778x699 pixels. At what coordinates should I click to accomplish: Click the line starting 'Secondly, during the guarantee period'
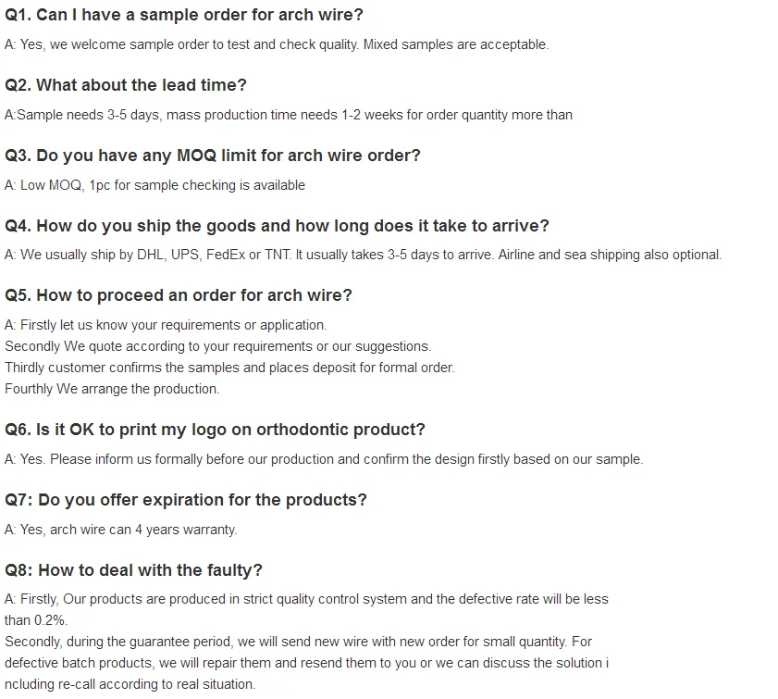click(298, 642)
